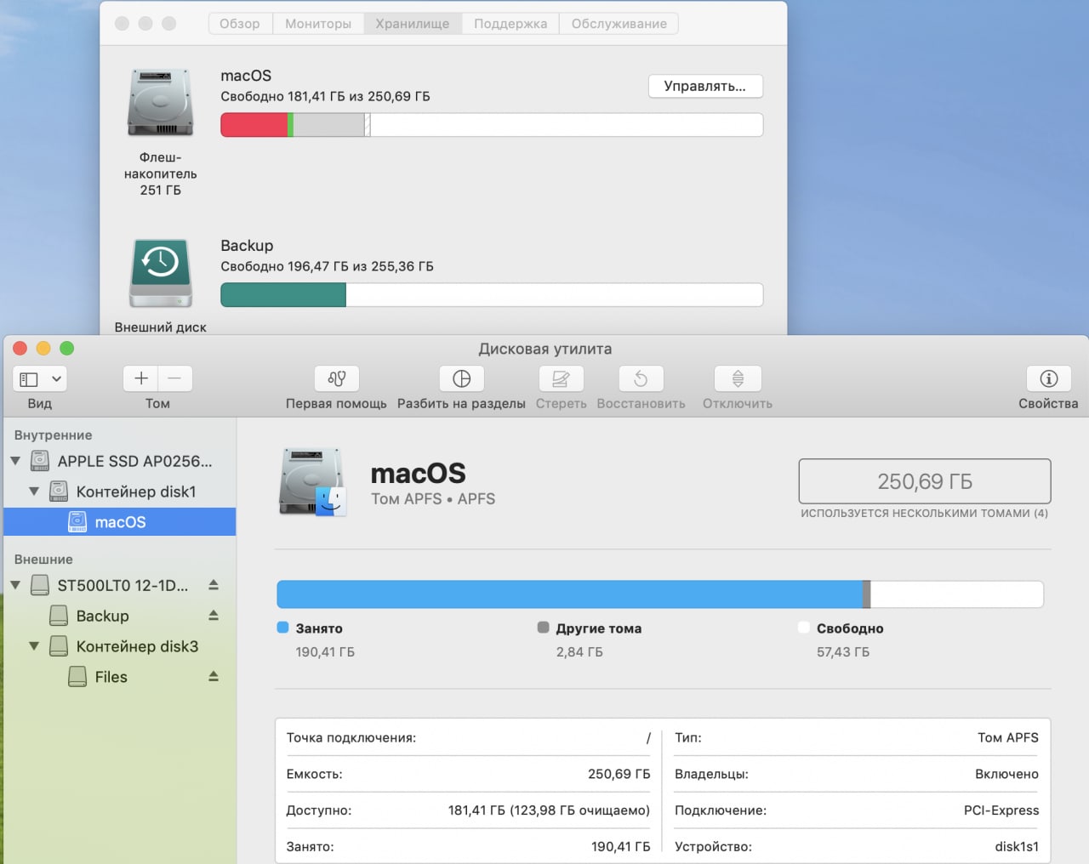Click the blue Занято legend swatch
The height and width of the screenshot is (864, 1089).
click(283, 628)
